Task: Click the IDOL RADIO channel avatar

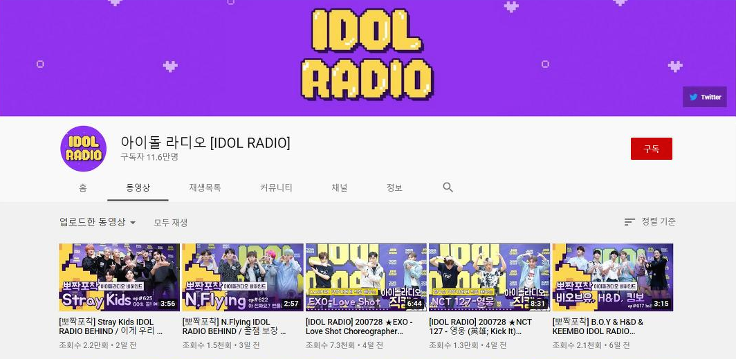Action: pyautogui.click(x=84, y=149)
